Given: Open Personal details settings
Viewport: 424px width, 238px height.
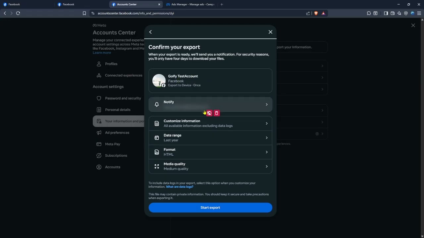Looking at the screenshot, I should tap(118, 110).
